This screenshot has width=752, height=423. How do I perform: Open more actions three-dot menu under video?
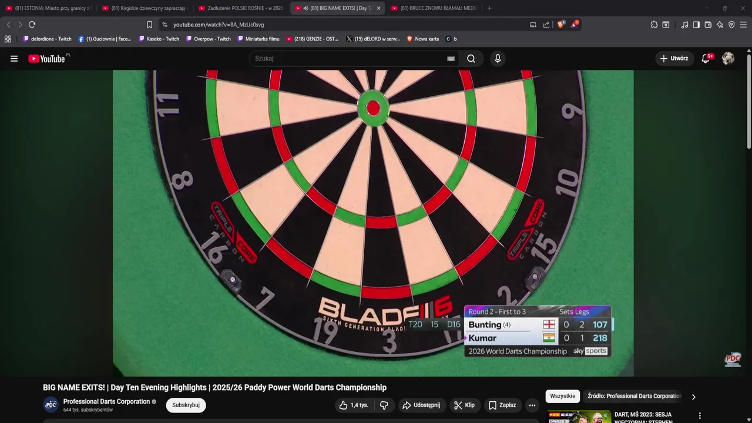point(532,405)
